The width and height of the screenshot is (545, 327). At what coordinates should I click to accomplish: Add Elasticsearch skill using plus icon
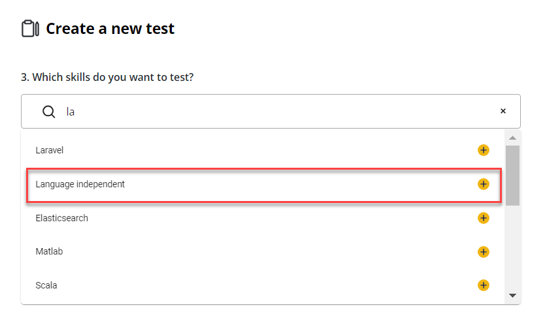click(x=483, y=218)
